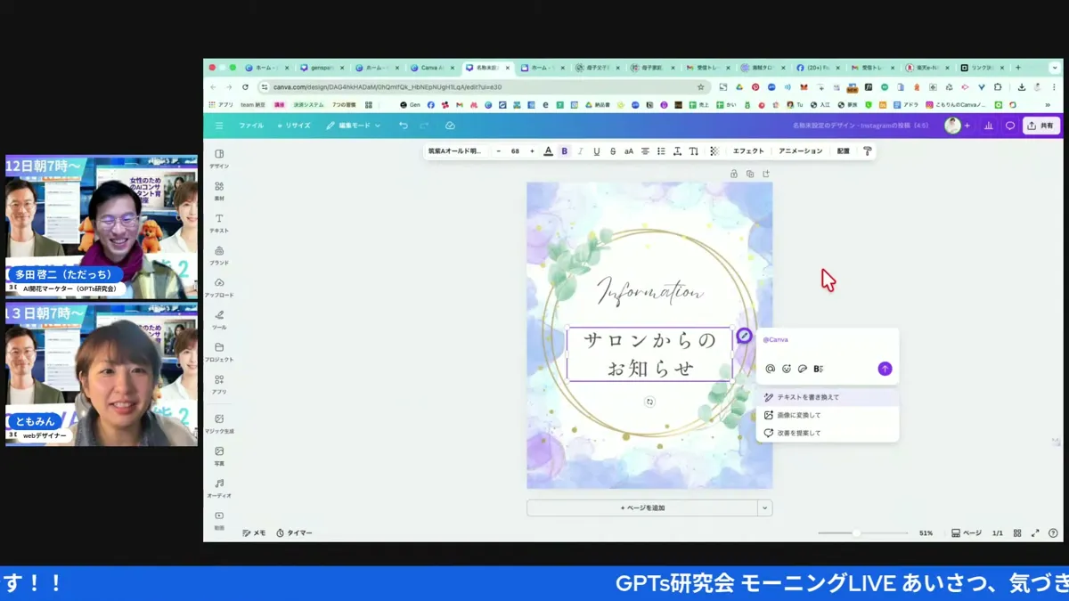1069x601 pixels.
Task: Open the hamburger menu in Canva header
Action: 219,126
